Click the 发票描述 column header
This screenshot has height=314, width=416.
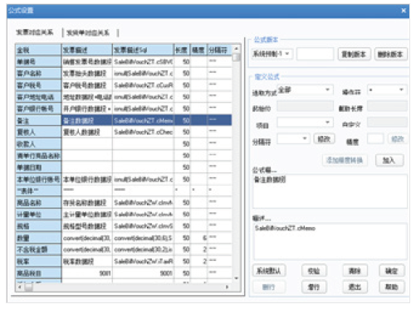87,50
